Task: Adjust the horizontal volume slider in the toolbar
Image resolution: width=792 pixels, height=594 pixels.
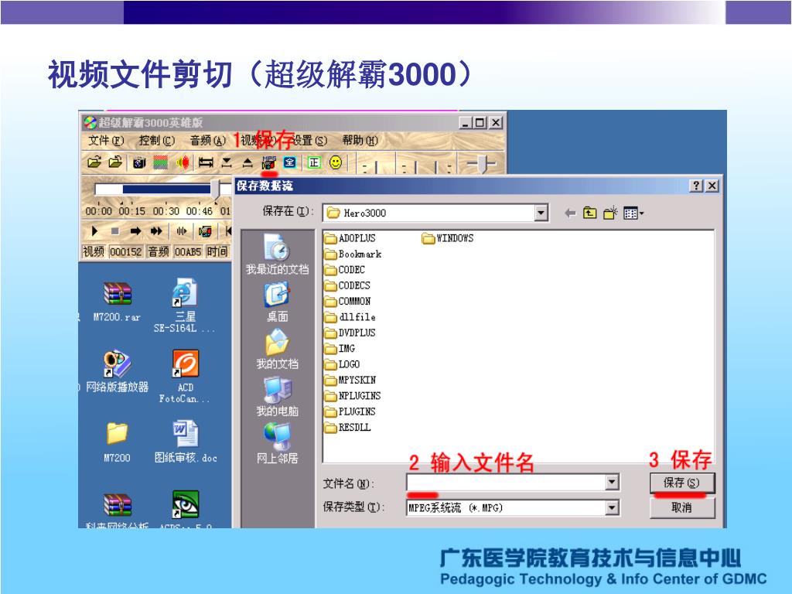Action: (x=483, y=164)
